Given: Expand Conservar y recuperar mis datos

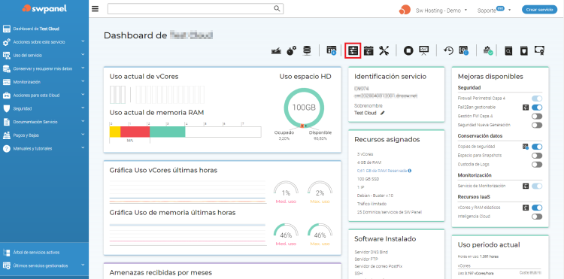Looking at the screenshot, I should pos(44,68).
